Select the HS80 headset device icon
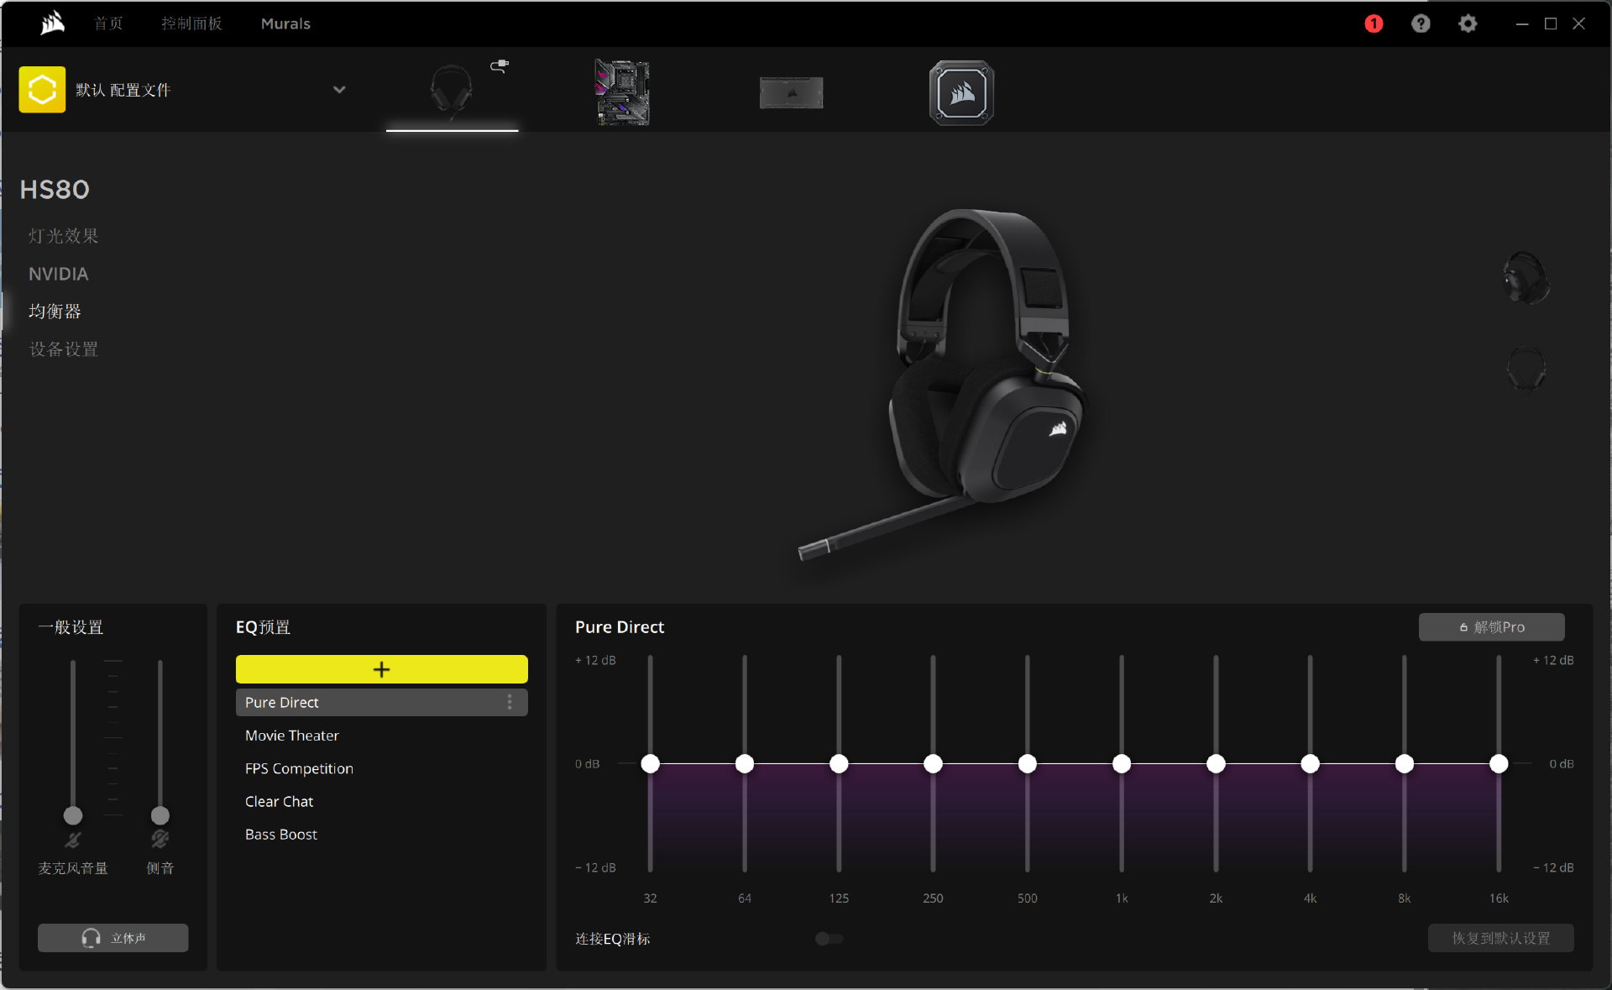Image resolution: width=1612 pixels, height=990 pixels. point(452,91)
